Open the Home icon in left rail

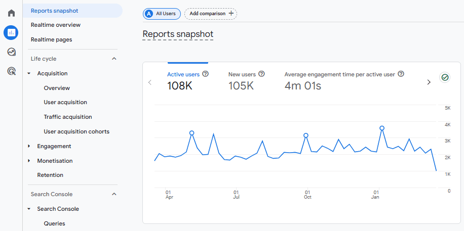click(x=11, y=13)
